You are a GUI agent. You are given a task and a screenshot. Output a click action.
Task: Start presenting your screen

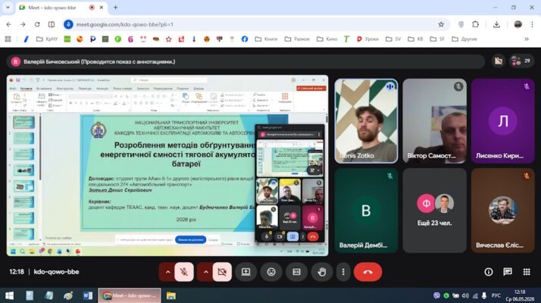click(x=246, y=272)
